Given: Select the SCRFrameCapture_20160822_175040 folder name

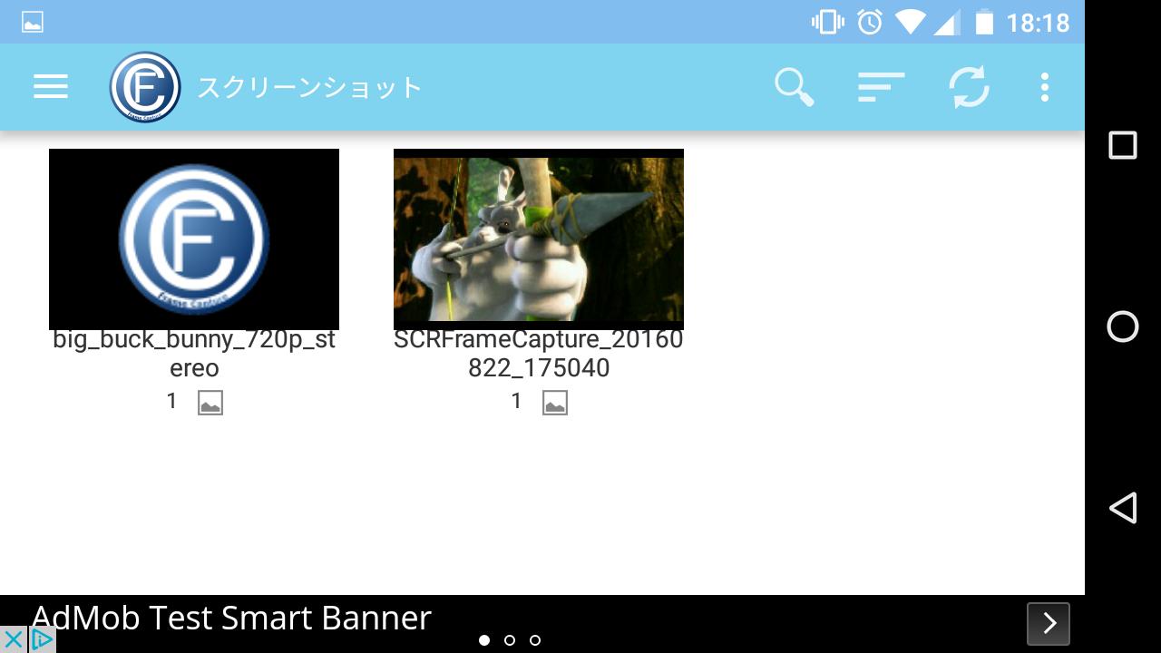Looking at the screenshot, I should pos(539,354).
